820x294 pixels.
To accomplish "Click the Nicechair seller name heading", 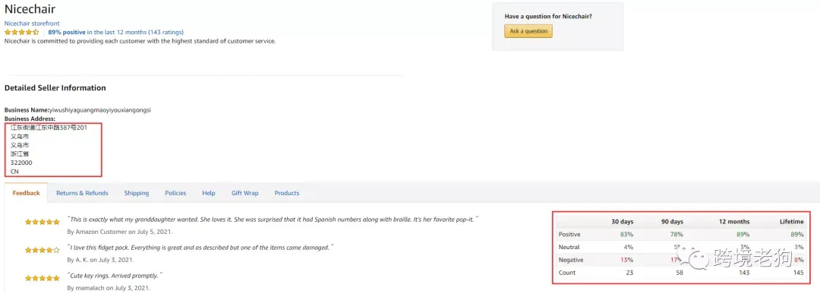I will [x=30, y=9].
